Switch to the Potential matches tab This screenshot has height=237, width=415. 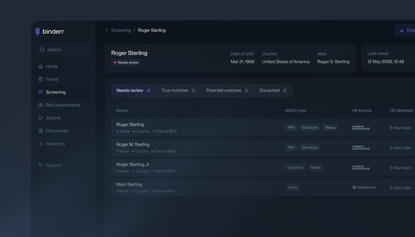[227, 90]
